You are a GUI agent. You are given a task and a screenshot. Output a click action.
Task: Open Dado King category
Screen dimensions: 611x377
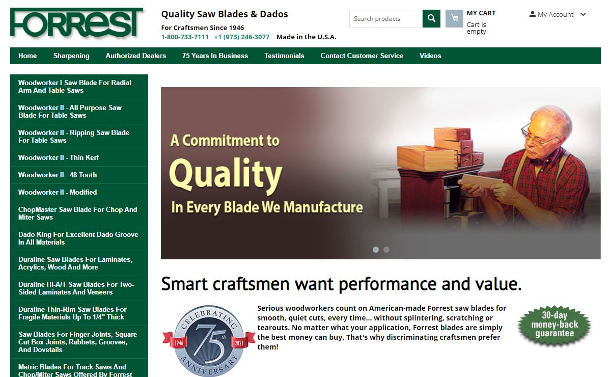[x=79, y=238]
